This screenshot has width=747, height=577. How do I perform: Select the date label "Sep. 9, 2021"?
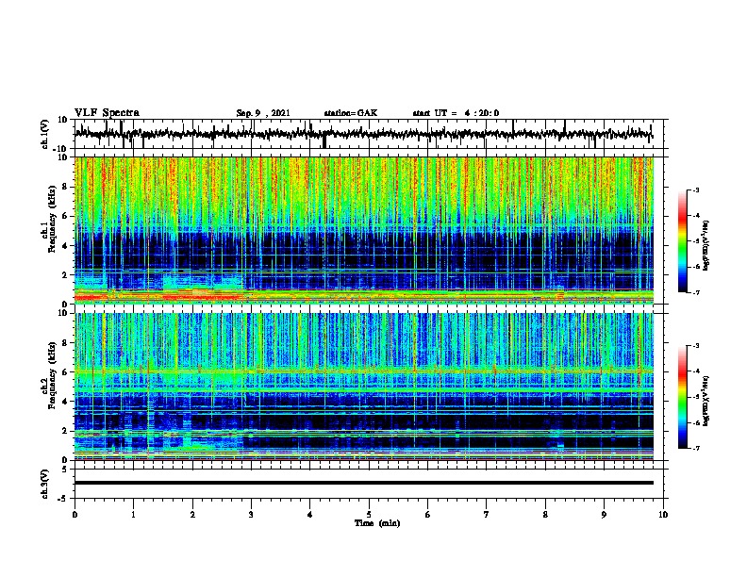(x=263, y=113)
